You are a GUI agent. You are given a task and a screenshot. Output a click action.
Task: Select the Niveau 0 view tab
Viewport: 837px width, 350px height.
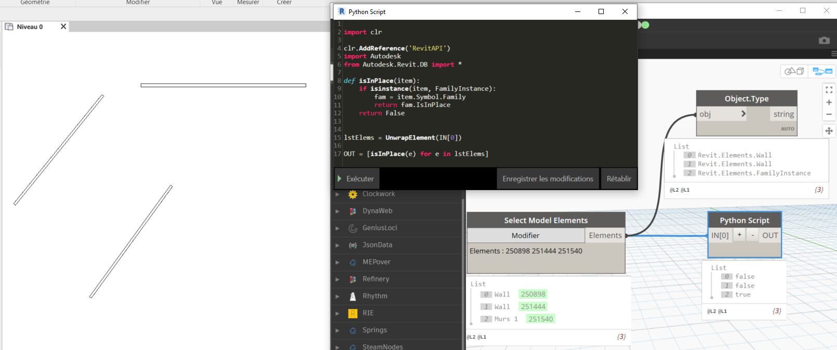(x=30, y=27)
